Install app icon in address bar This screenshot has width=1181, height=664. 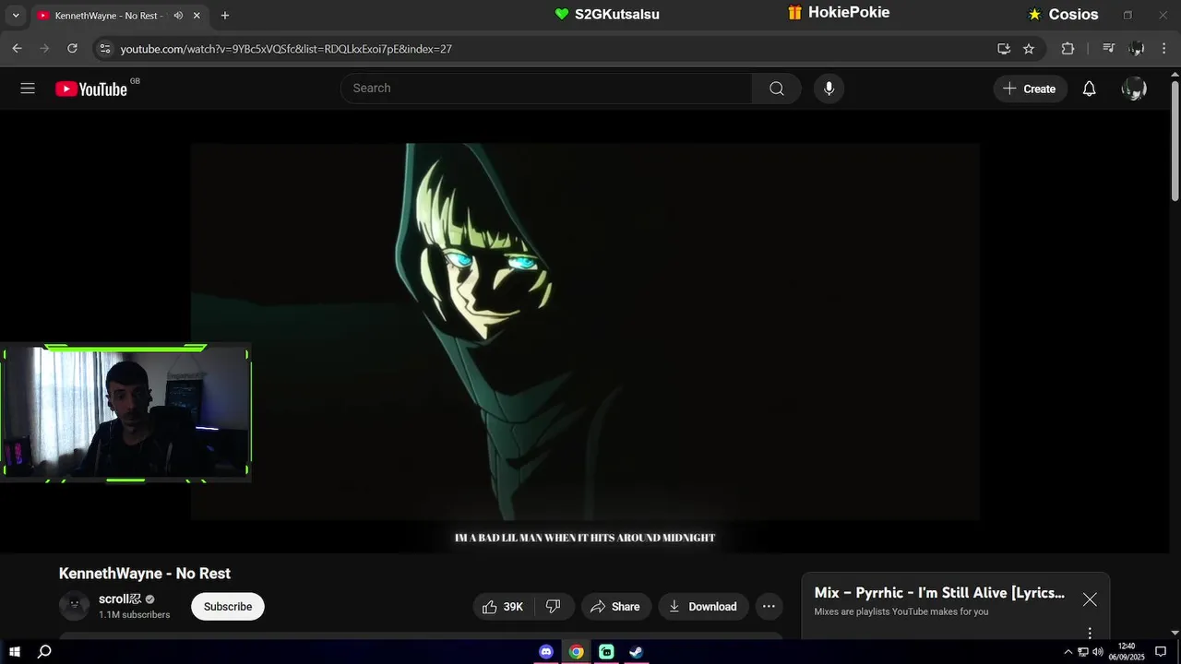[1004, 49]
